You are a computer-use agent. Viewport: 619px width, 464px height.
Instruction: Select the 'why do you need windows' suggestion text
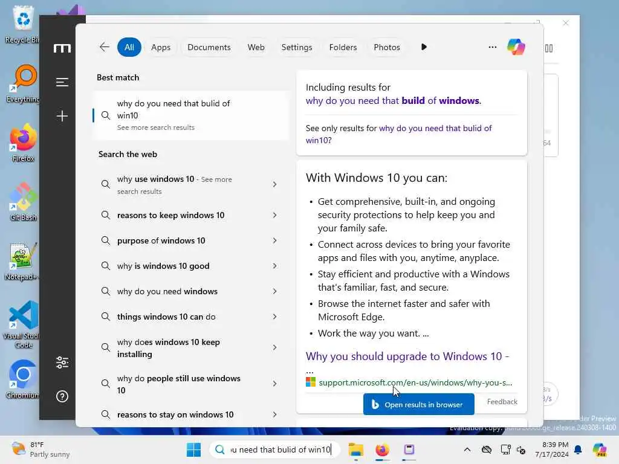pyautogui.click(x=167, y=291)
